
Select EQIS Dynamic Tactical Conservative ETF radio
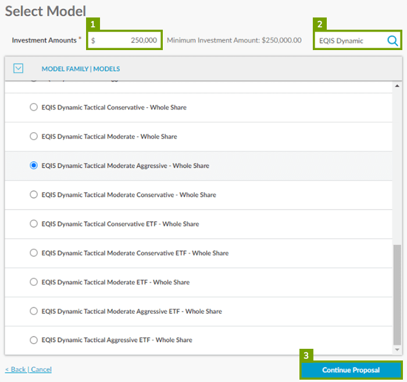[34, 224]
